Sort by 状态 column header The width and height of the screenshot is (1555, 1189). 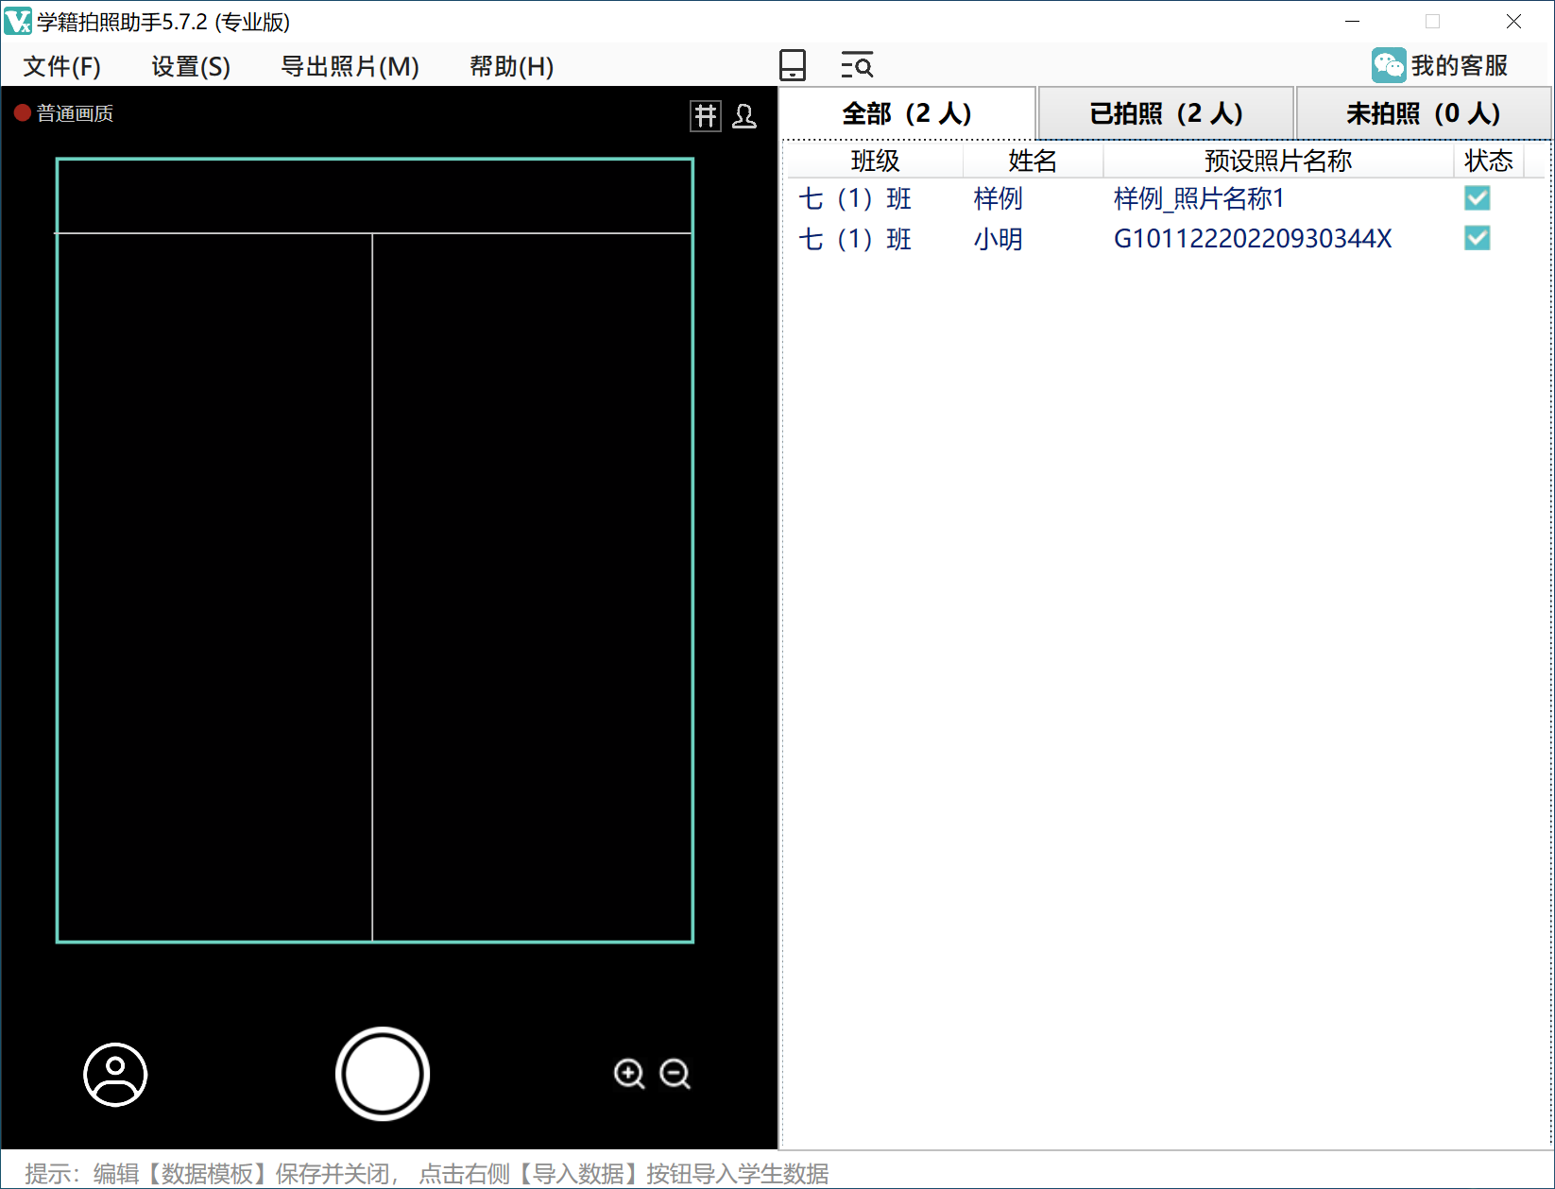click(1489, 161)
